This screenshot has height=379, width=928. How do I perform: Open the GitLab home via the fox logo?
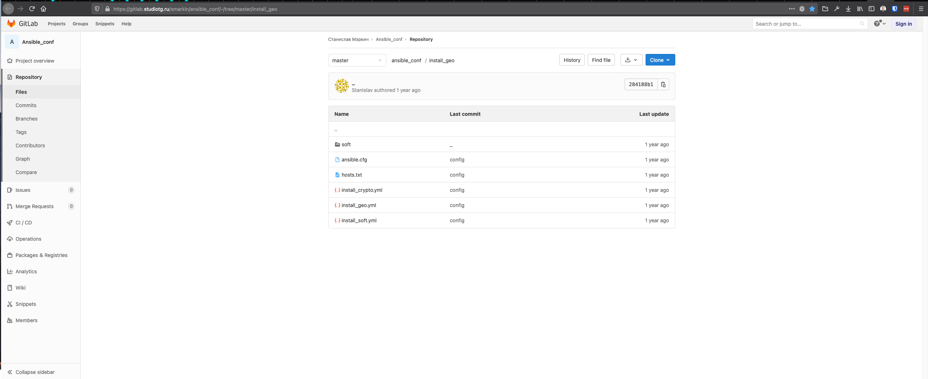point(11,23)
